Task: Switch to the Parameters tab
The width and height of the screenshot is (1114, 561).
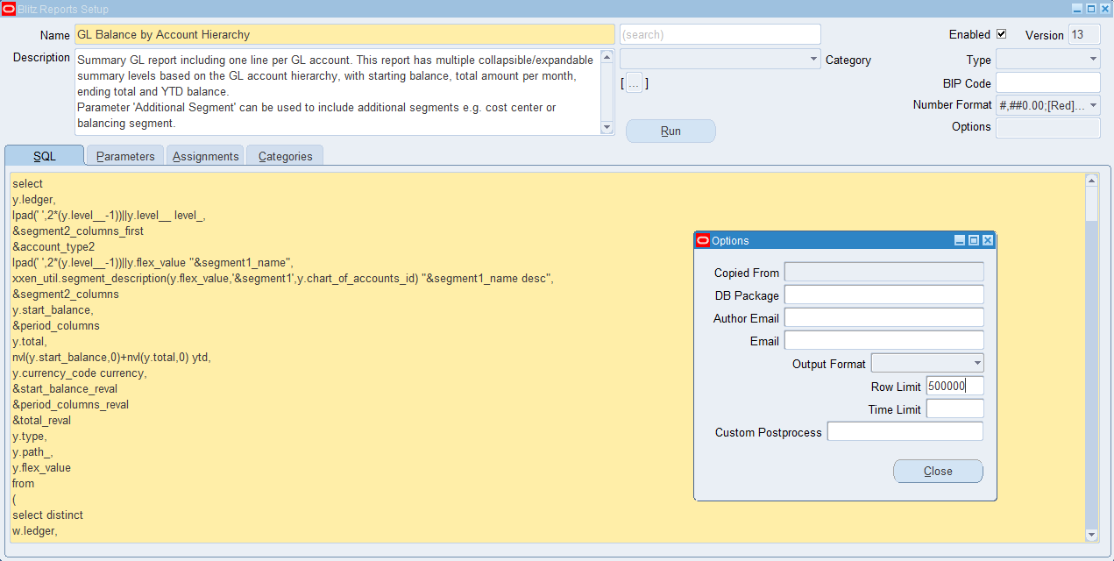Action: pos(125,156)
